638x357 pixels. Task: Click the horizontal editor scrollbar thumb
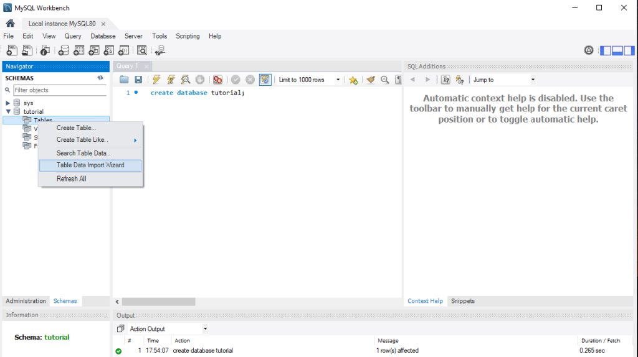159,302
